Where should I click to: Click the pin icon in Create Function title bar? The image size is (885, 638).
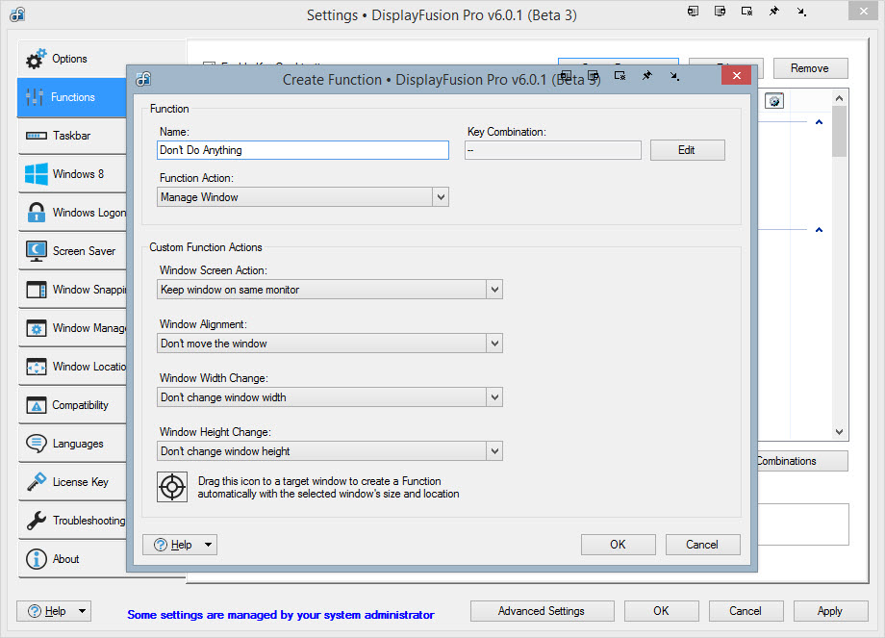point(647,76)
